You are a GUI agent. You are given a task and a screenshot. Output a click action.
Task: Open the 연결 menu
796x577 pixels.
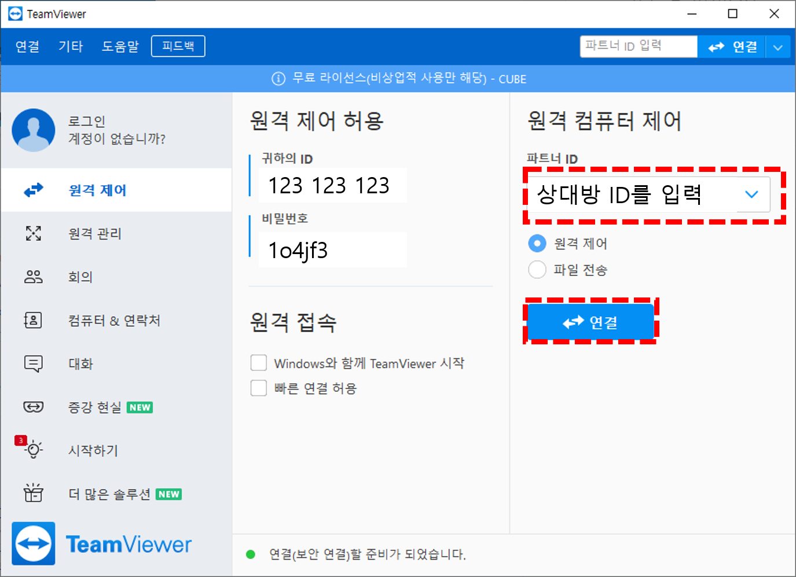(28, 46)
